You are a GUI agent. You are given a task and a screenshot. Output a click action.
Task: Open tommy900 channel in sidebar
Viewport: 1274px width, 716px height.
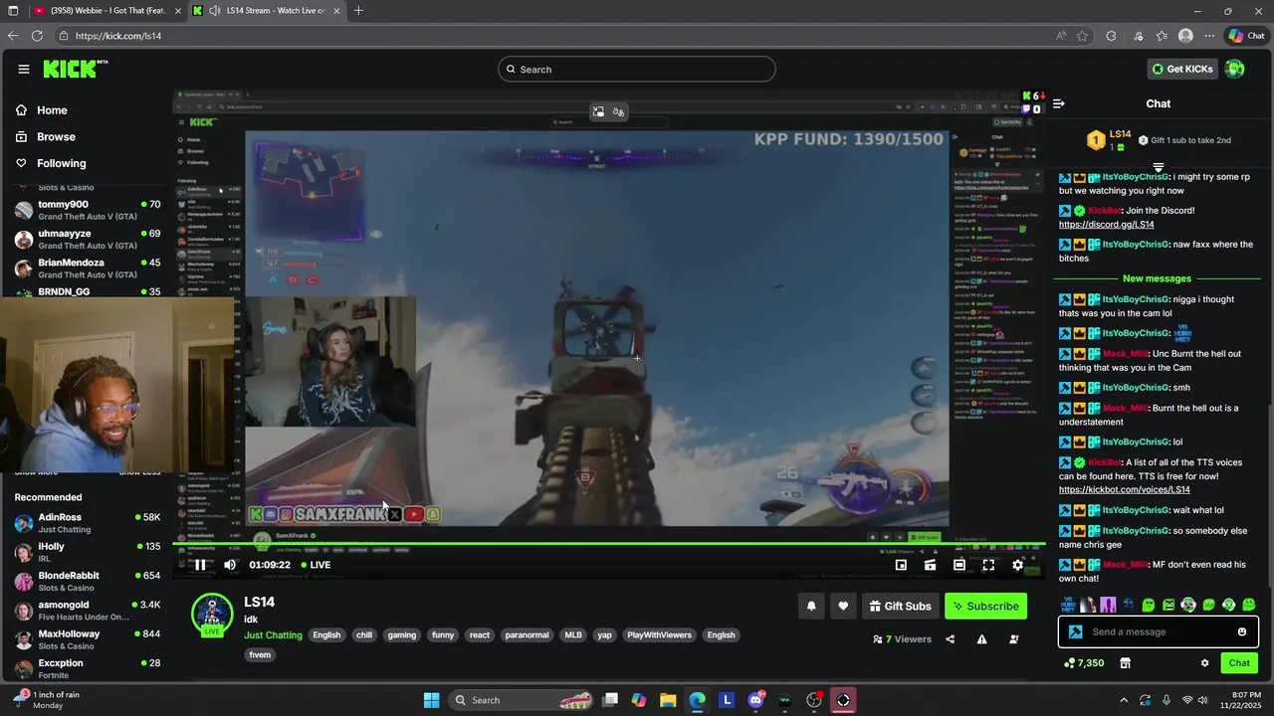click(x=88, y=210)
